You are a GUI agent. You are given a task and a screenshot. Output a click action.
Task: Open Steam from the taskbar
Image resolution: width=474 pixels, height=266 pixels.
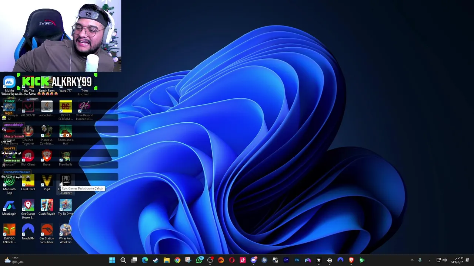[x=156, y=260]
